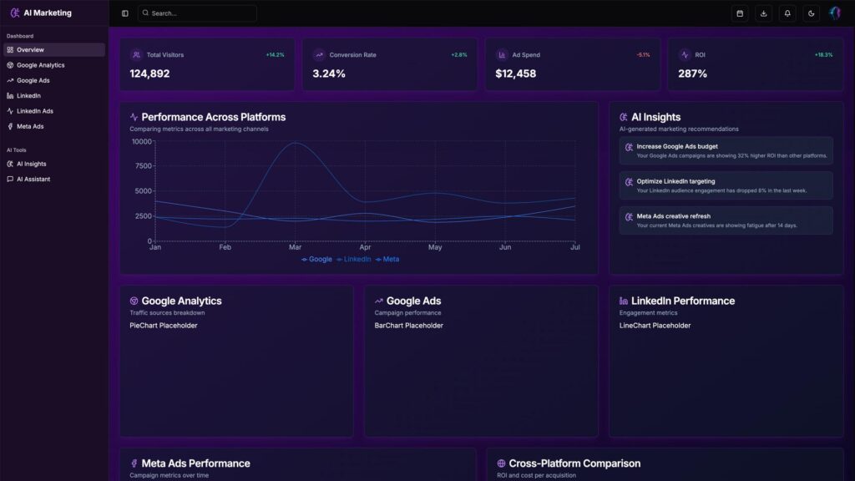Toggle the sidebar panel icon
855x481 pixels.
[125, 13]
